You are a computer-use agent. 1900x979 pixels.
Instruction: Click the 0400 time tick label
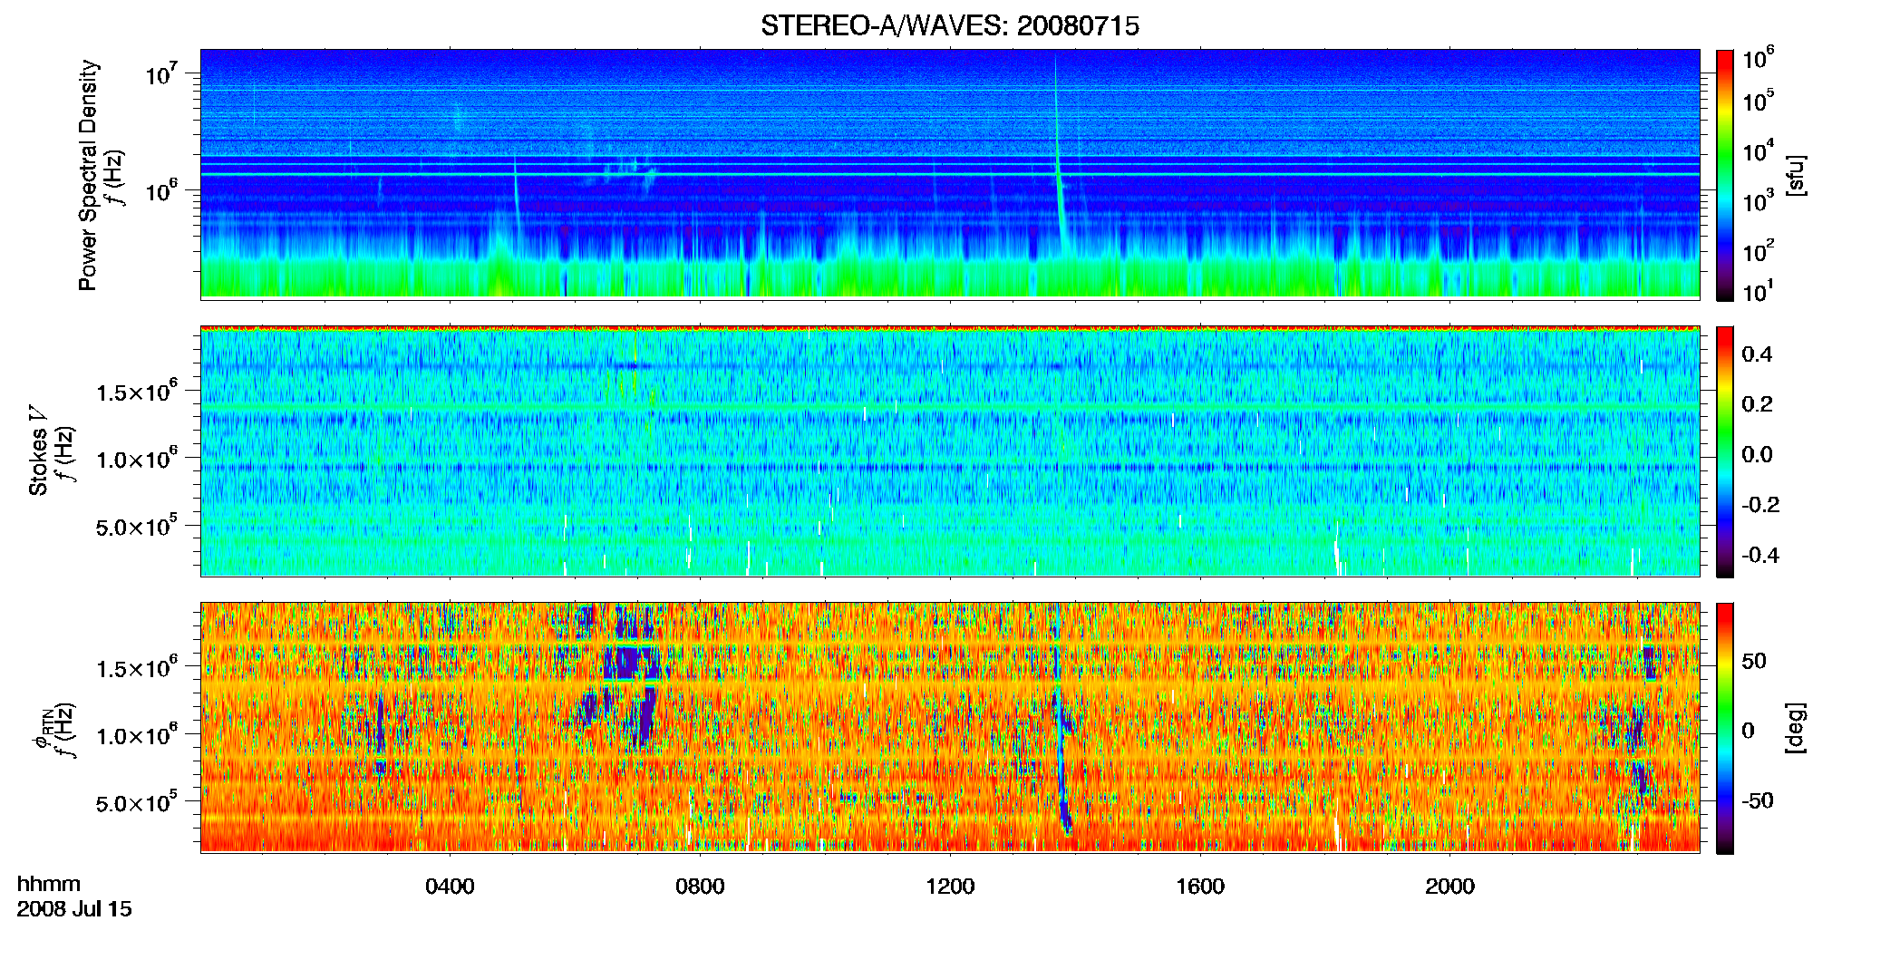pos(450,887)
